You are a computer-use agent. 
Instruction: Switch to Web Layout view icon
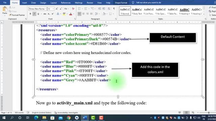[193, 113]
